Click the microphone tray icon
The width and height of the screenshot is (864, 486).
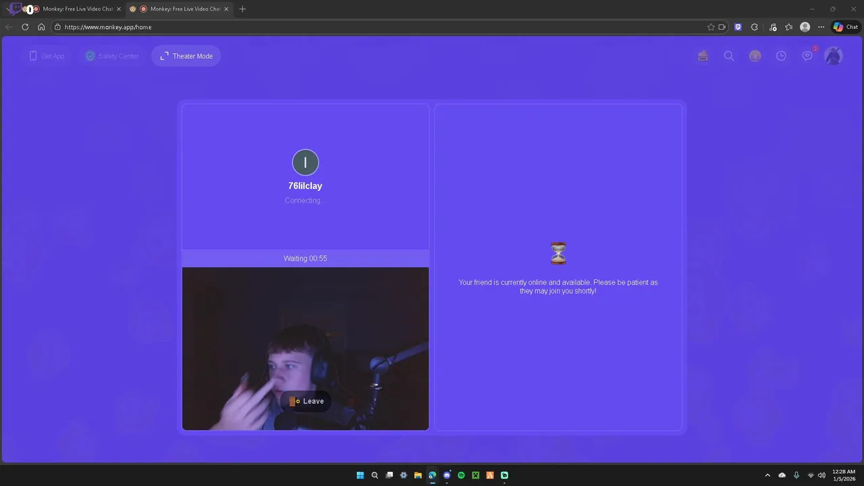(796, 475)
